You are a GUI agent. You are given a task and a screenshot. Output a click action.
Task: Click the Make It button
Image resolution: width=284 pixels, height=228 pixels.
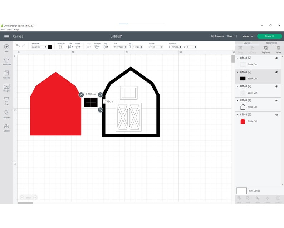[x=269, y=36]
